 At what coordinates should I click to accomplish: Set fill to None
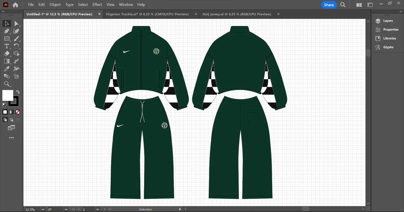pyautogui.click(x=18, y=112)
